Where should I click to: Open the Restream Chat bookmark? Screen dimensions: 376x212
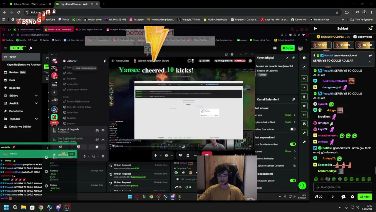[x=319, y=20]
